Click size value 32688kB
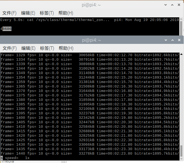This screenshot has height=163, width=184. coord(87,131)
